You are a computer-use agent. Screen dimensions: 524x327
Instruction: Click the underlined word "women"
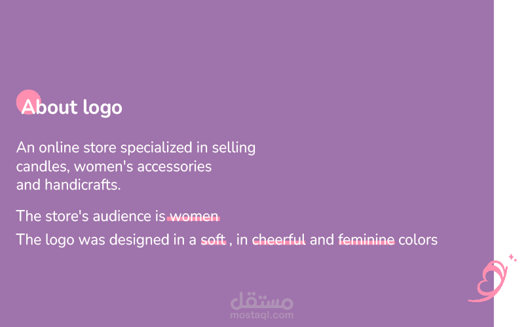tap(194, 216)
